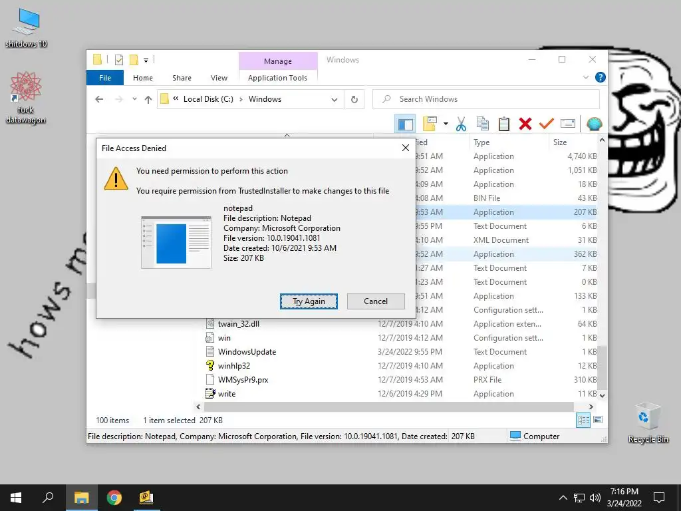Expand the address bar history dropdown
This screenshot has height=511, width=681.
tap(335, 100)
